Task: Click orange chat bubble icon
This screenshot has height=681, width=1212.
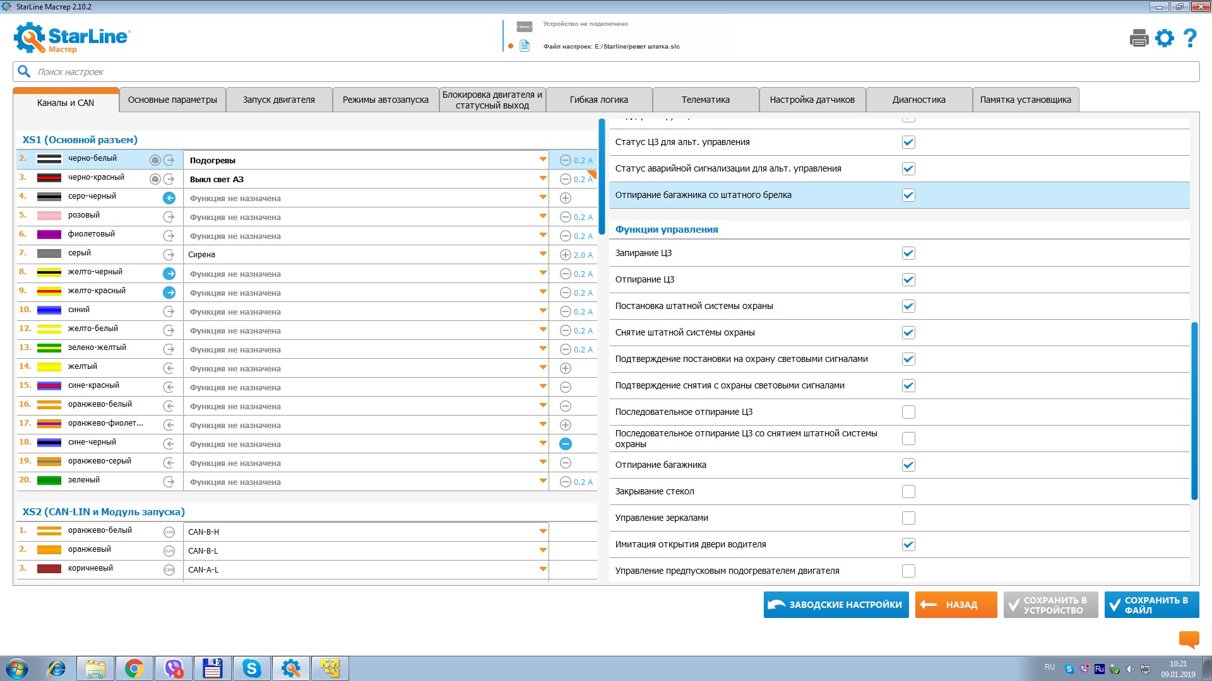Action: pos(1189,639)
